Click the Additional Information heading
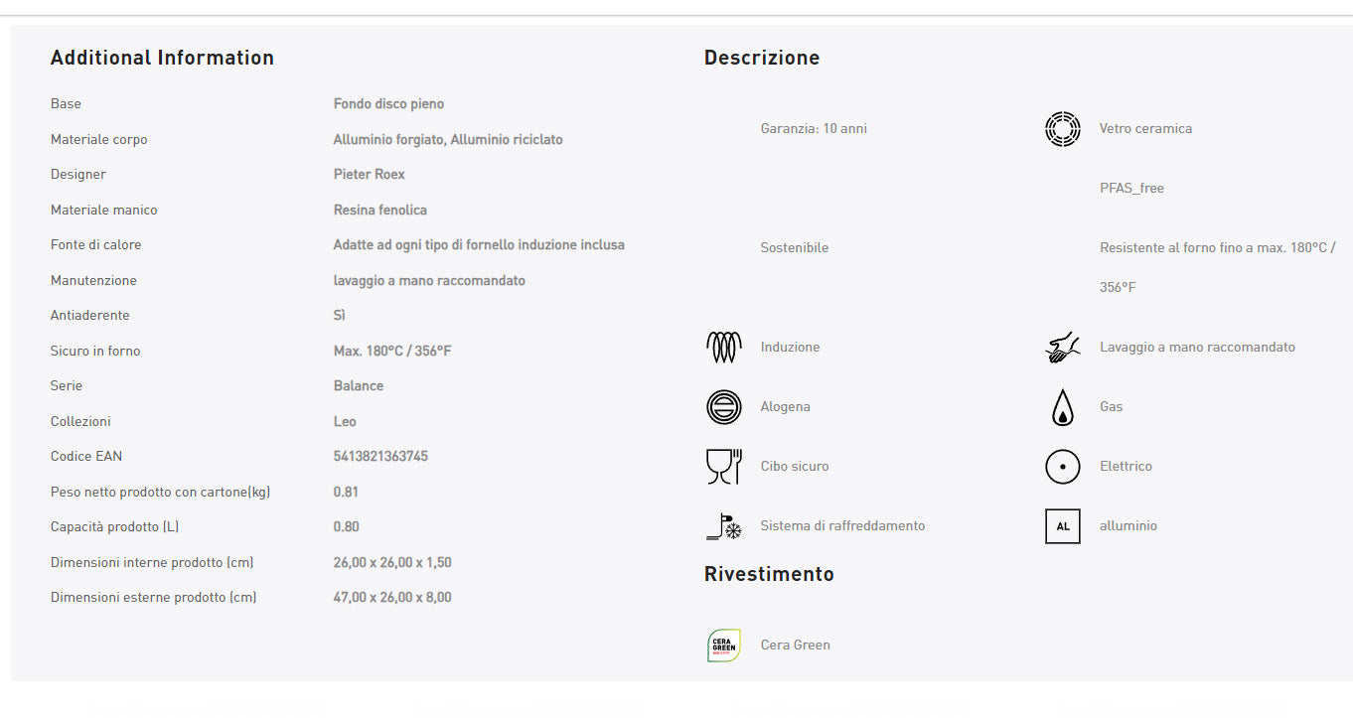Screen dimensions: 1353x718 tap(162, 58)
